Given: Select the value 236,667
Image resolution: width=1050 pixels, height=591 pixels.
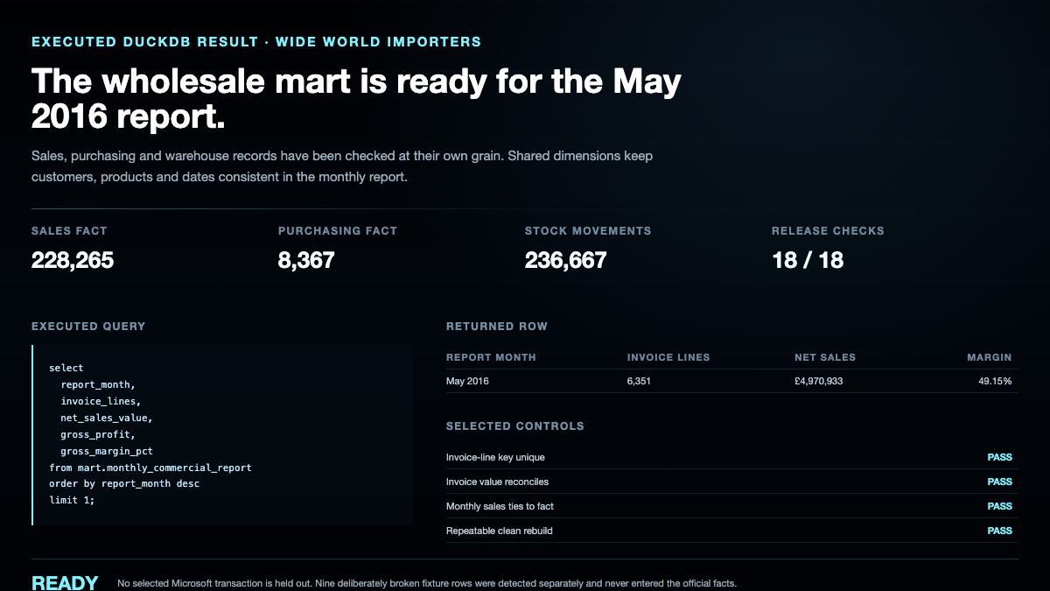Looking at the screenshot, I should (565, 260).
